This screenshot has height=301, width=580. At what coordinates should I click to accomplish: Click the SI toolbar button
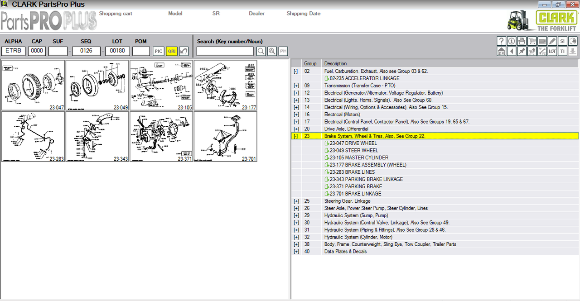coord(562,41)
